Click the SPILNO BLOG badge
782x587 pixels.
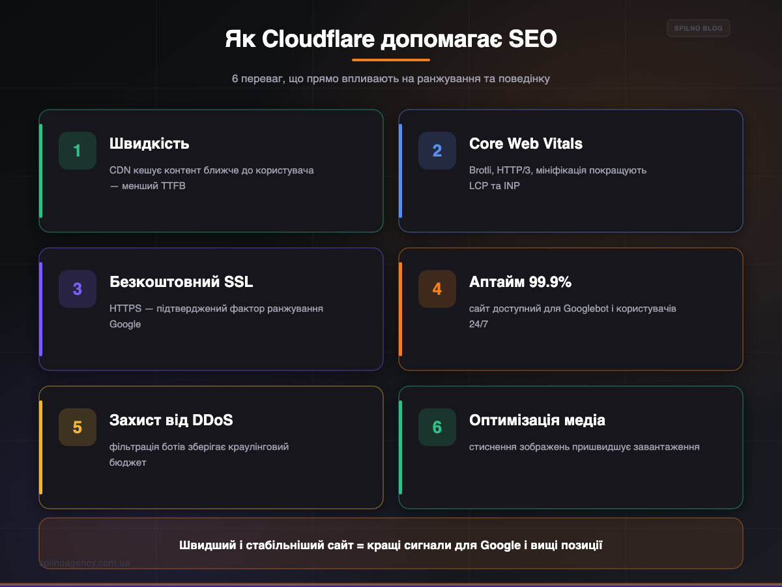click(699, 28)
